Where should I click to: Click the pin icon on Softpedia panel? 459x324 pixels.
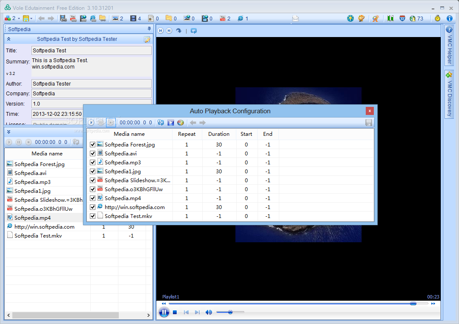pos(149,29)
